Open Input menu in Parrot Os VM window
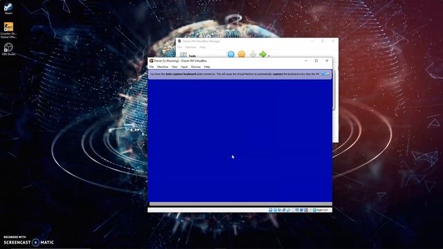This screenshot has width=443, height=249. [x=184, y=67]
